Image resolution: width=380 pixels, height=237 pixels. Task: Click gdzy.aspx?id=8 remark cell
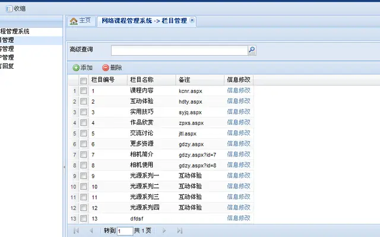[x=198, y=166]
